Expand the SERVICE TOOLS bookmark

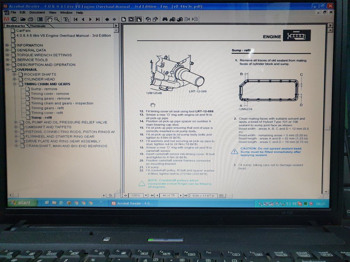[7, 60]
